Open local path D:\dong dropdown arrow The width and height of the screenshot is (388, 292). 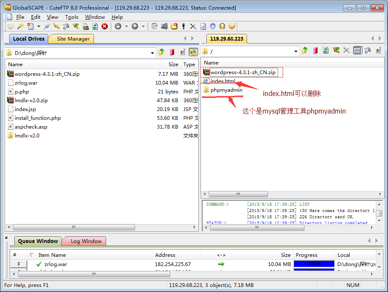click(152, 53)
